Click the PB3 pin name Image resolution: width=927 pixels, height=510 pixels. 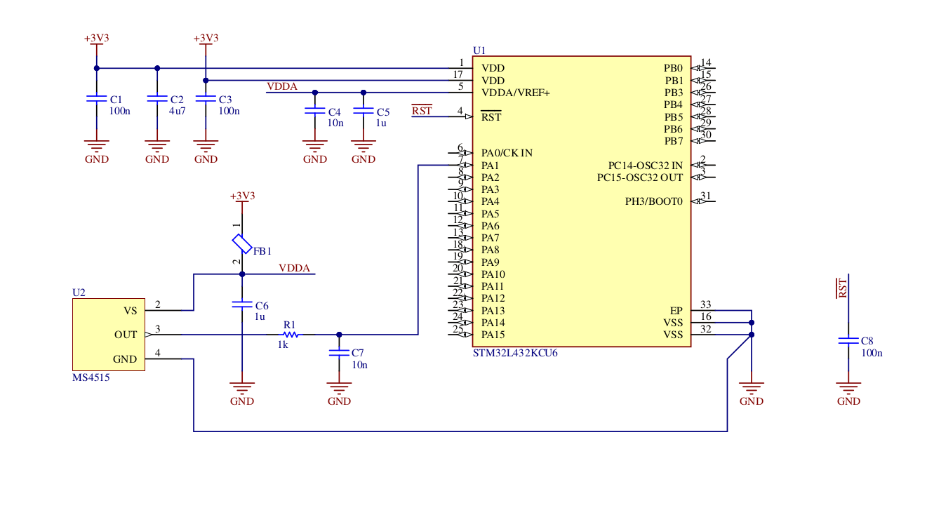click(x=674, y=93)
